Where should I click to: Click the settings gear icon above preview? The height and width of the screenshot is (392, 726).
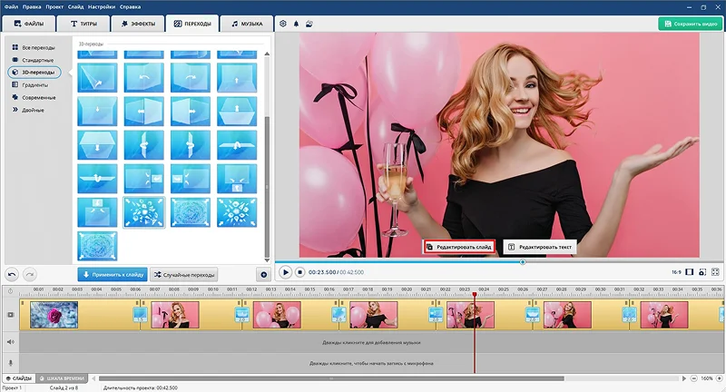[x=283, y=24]
